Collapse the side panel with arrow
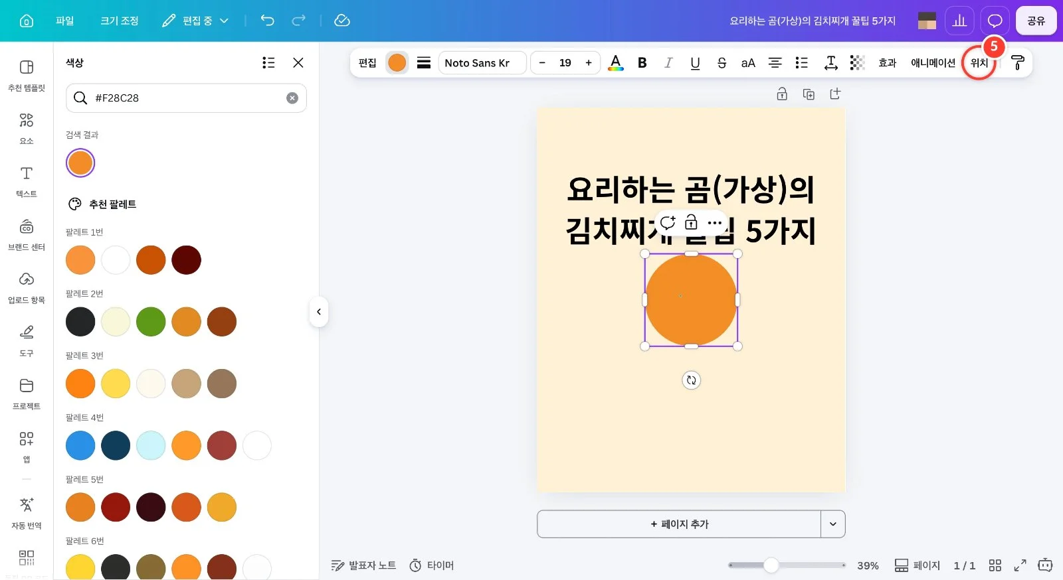 click(319, 312)
